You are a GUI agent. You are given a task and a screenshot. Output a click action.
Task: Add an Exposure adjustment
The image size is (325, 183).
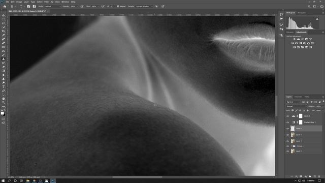tap(306, 39)
